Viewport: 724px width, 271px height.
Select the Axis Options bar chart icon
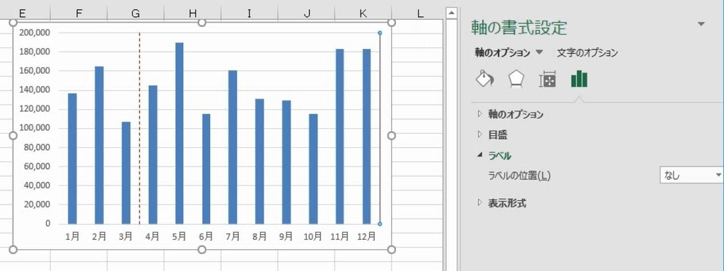pyautogui.click(x=579, y=79)
